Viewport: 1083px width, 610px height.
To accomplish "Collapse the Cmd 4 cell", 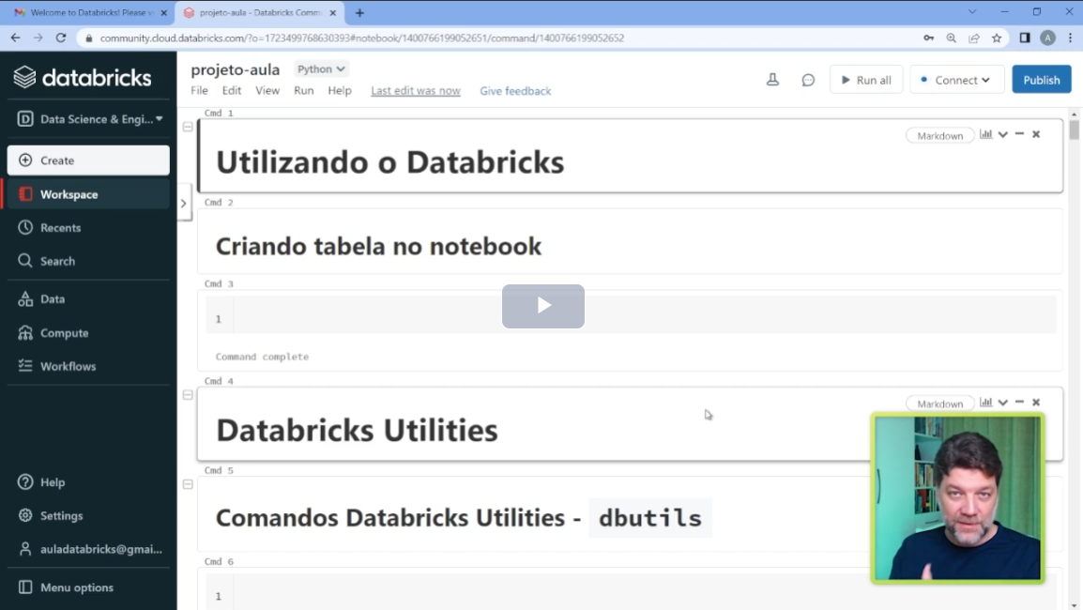I will (188, 395).
